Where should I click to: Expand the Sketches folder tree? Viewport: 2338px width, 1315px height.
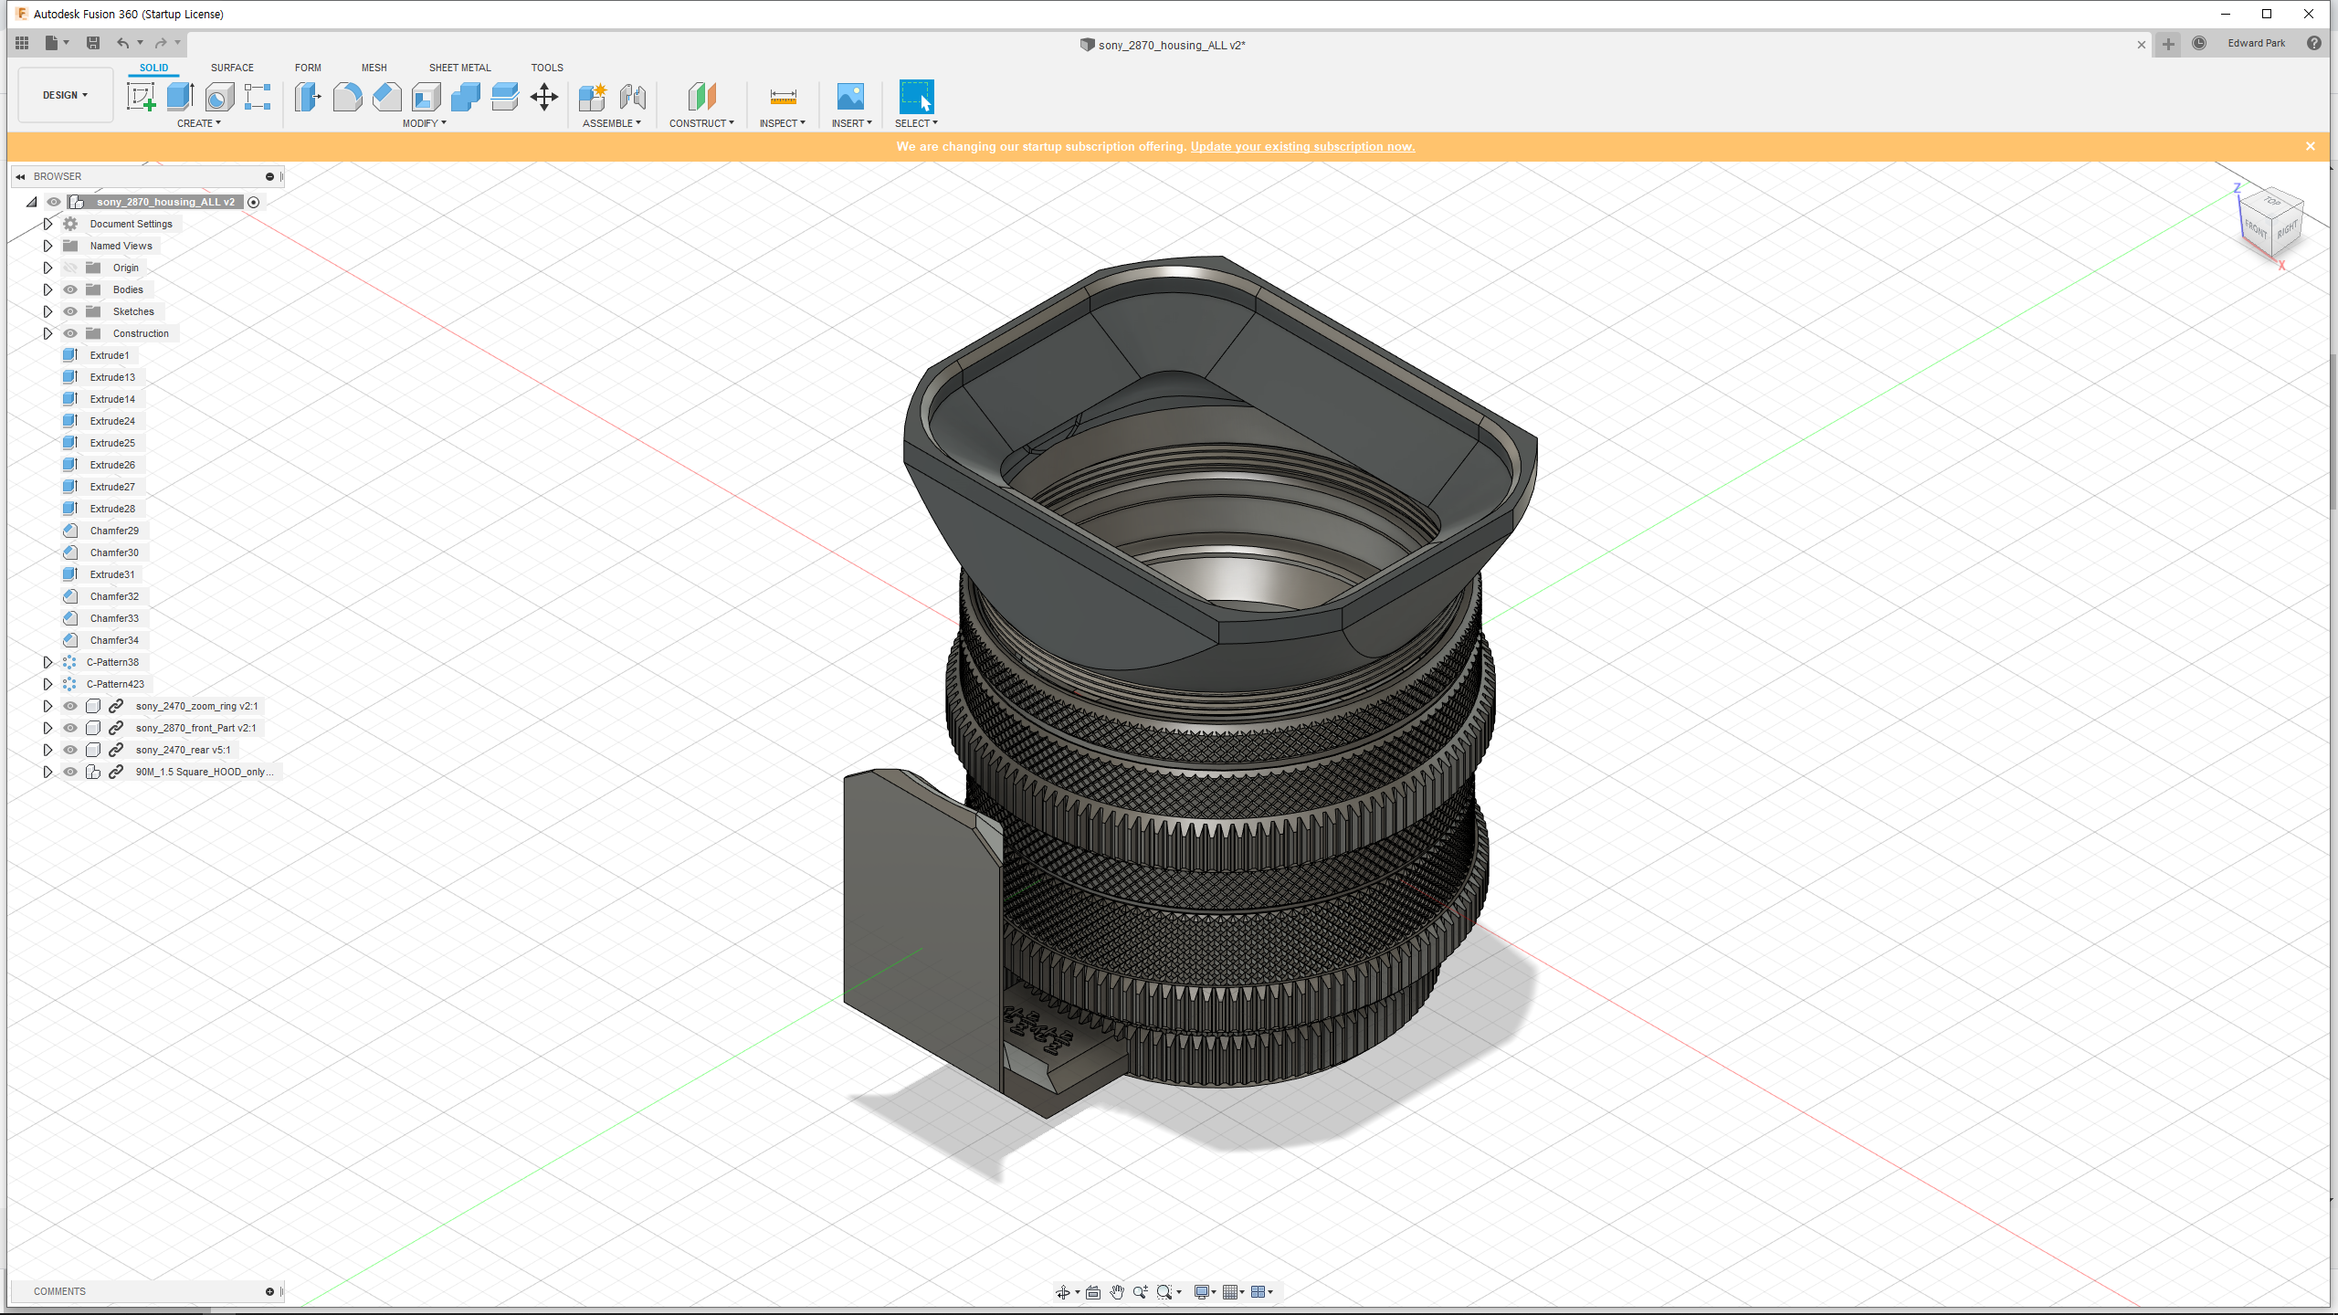(x=47, y=311)
